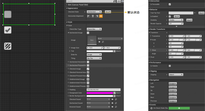Uncheck Foreground Color Inherit checkbox

pyautogui.click(x=114, y=93)
